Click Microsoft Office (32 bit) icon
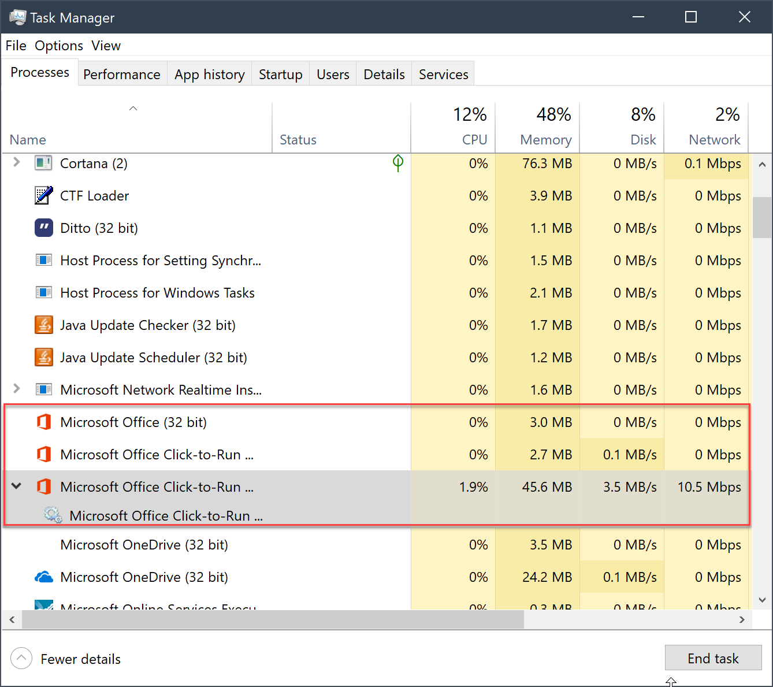Image resolution: width=773 pixels, height=687 pixels. pos(43,422)
